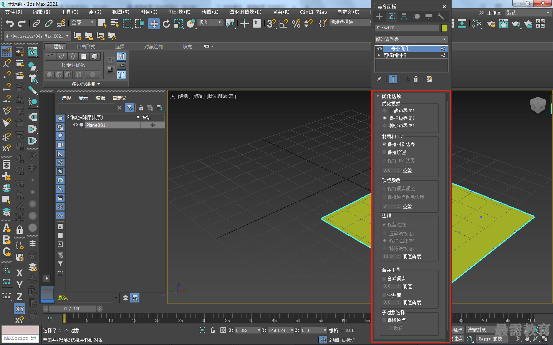The height and width of the screenshot is (345, 553).
Task: Click the Plane001 object name field
Action: point(407,28)
